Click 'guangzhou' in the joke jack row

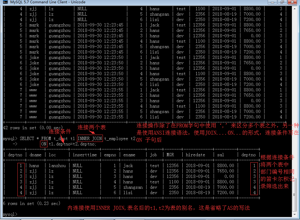click(60, 57)
